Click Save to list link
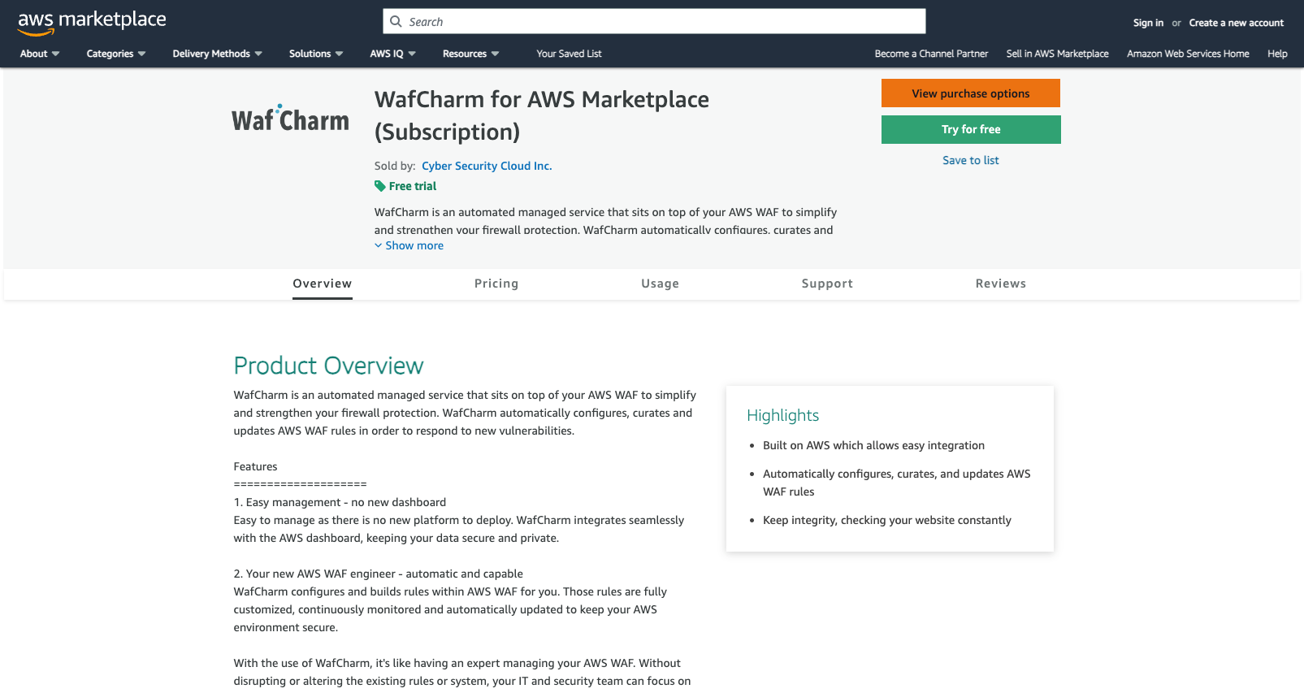The image size is (1304, 693). point(971,160)
